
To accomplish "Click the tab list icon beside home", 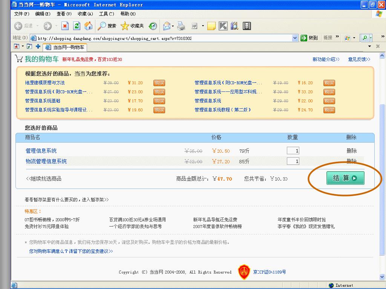I will 29,46.
